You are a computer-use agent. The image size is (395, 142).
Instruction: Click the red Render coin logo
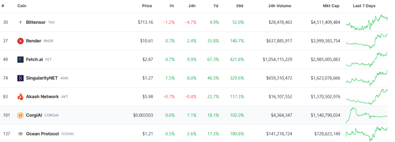[20, 41]
